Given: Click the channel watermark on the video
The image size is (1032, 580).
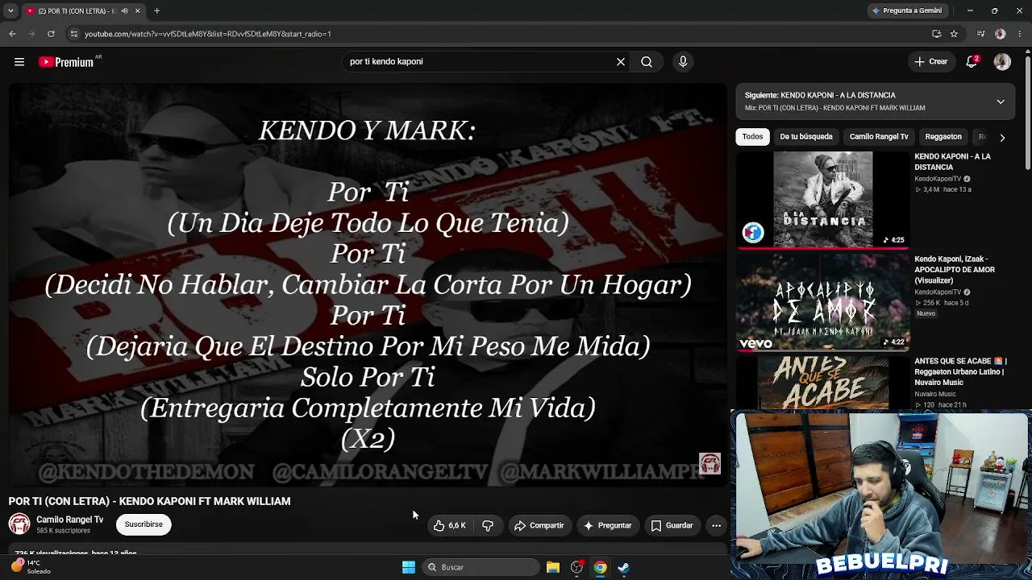Looking at the screenshot, I should [709, 463].
